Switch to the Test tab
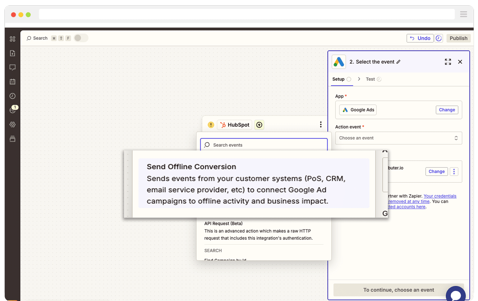Viewport: 478px width, 301px height. (x=373, y=79)
